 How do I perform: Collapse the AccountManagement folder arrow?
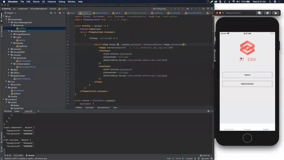click(x=9, y=22)
